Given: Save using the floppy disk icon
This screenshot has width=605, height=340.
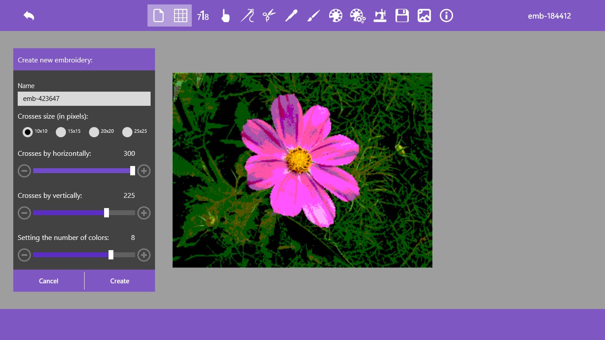Looking at the screenshot, I should (x=402, y=16).
